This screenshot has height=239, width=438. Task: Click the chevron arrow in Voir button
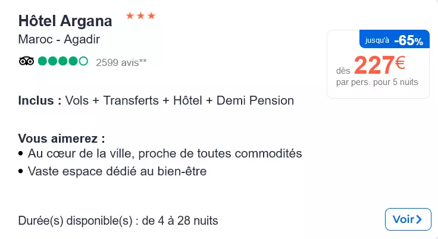tap(419, 219)
